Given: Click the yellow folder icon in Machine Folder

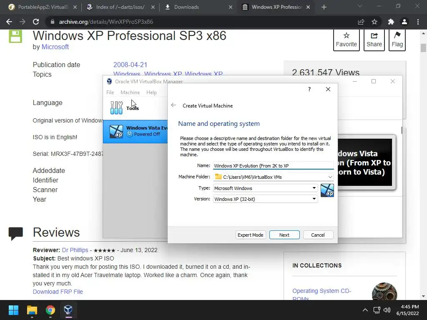Looking at the screenshot, I should point(218,177).
